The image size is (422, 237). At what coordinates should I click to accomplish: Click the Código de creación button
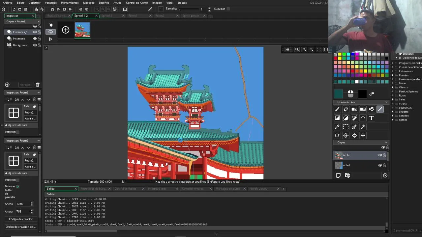coord(21,219)
